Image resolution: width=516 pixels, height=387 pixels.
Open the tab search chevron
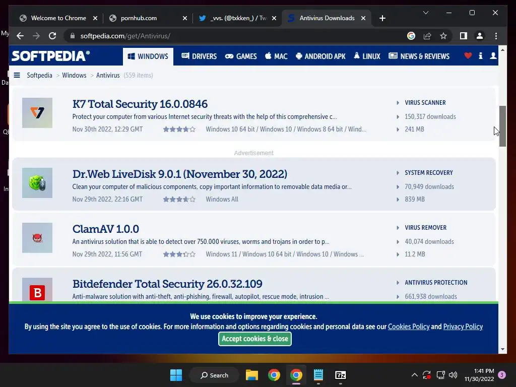point(425,13)
